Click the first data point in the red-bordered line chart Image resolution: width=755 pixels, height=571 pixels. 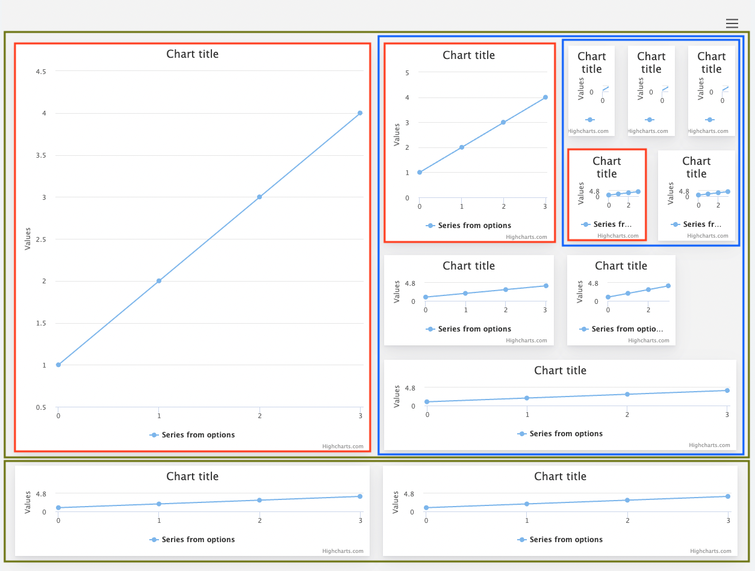click(x=419, y=173)
